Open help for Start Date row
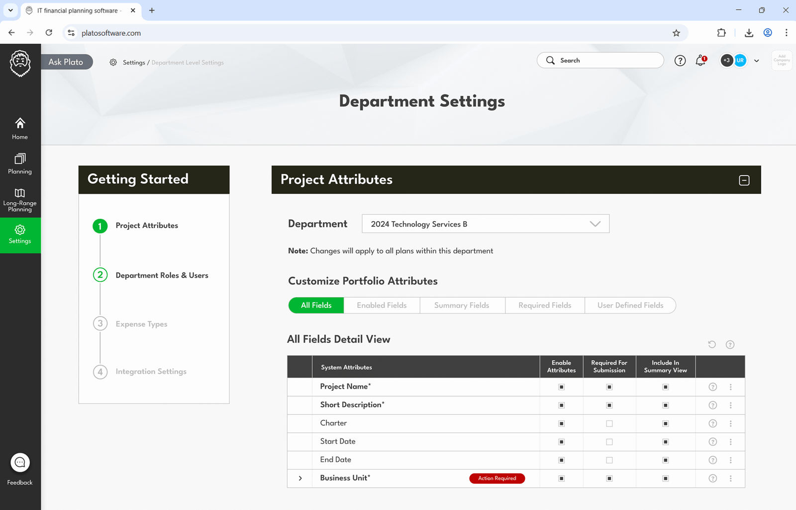 (712, 442)
